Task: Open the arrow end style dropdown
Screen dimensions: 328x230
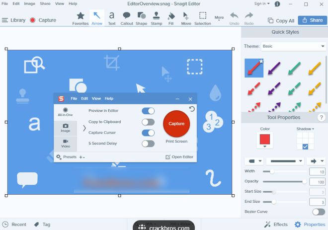Action: coord(316,161)
